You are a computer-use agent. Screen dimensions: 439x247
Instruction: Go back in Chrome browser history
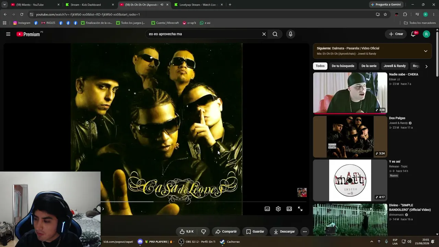coord(5,14)
